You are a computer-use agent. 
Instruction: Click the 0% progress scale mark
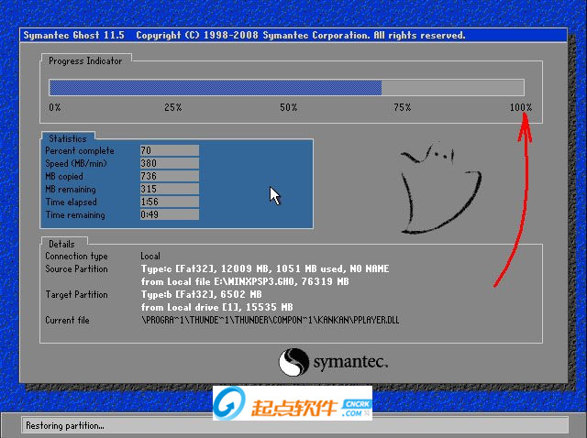(55, 107)
